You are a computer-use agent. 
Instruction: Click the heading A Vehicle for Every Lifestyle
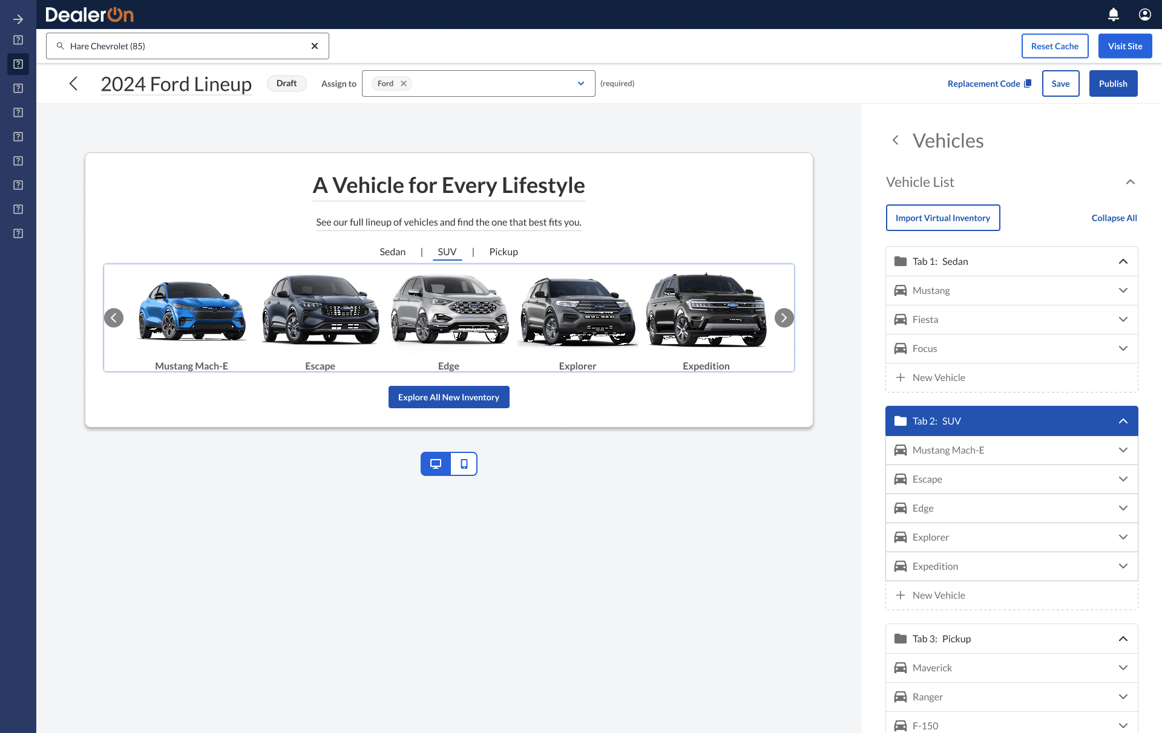(x=449, y=185)
